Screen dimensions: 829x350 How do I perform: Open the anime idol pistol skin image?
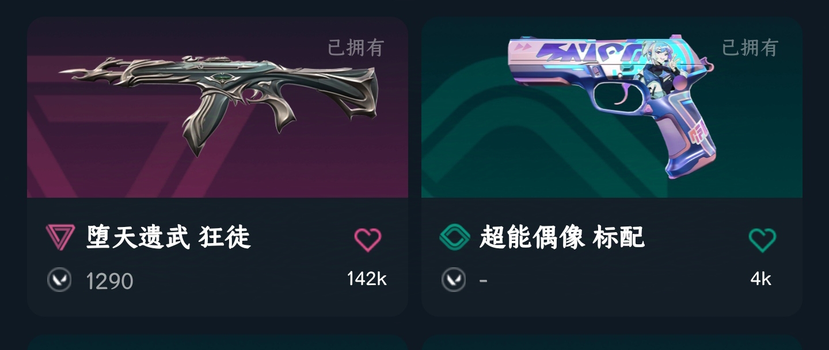(611, 106)
